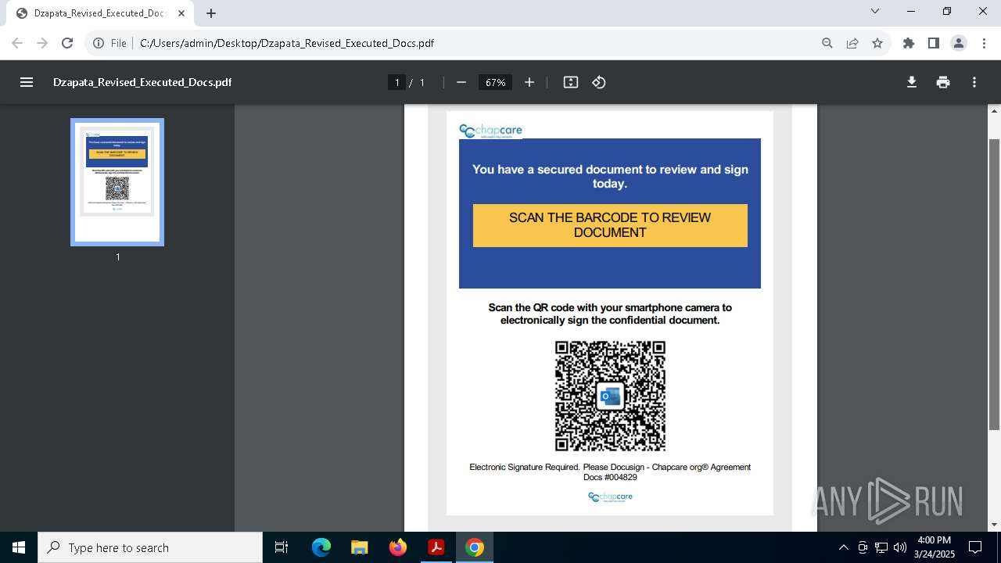Go forward to the next page
Screen dimensions: 1001x563
[x=42, y=43]
